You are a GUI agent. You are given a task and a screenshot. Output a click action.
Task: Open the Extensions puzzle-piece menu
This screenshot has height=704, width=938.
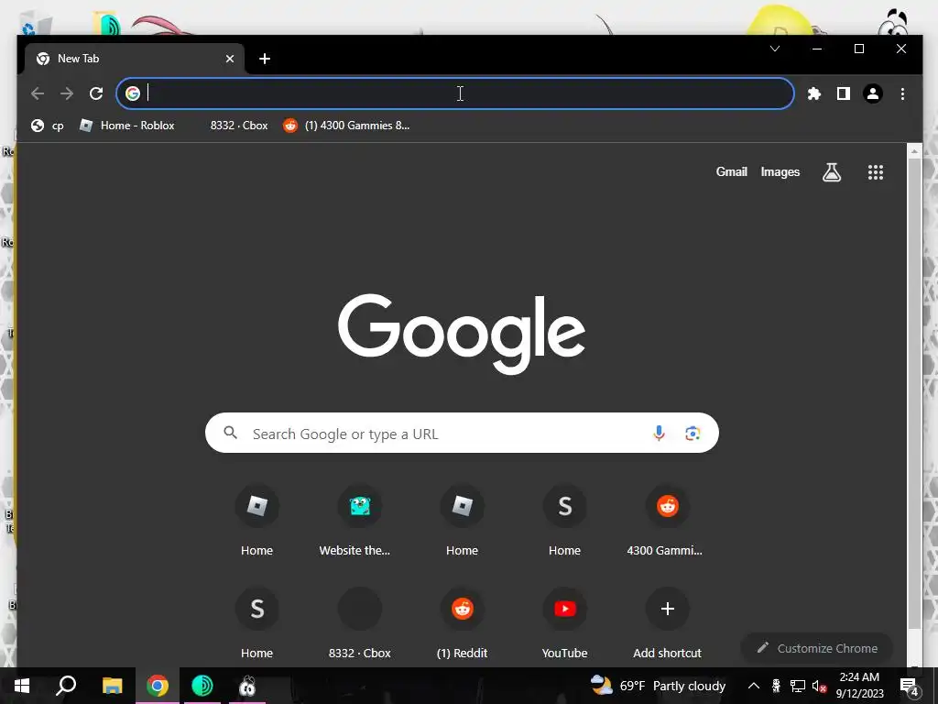coord(814,93)
